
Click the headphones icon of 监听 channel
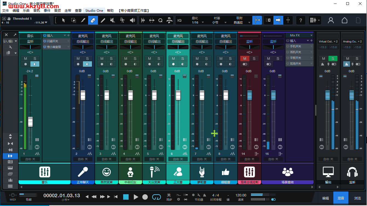[x=352, y=172]
